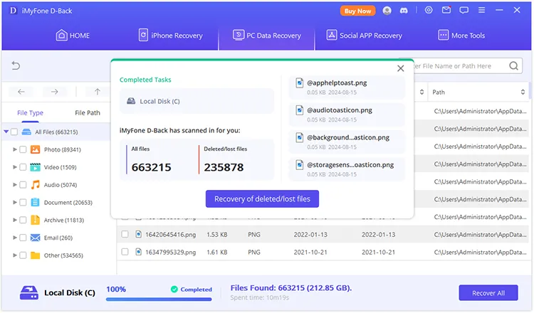This screenshot has height=313, width=534.
Task: Switch to PC Data Recovery tab
Action: click(x=267, y=36)
